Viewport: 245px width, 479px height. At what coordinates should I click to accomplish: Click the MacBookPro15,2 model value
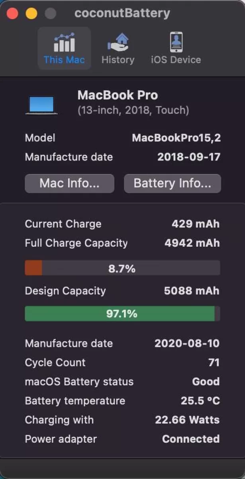click(x=176, y=138)
